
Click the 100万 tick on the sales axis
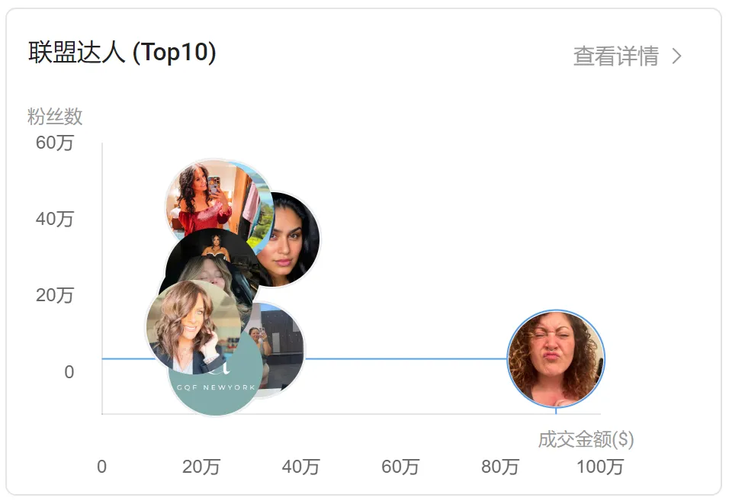point(600,467)
